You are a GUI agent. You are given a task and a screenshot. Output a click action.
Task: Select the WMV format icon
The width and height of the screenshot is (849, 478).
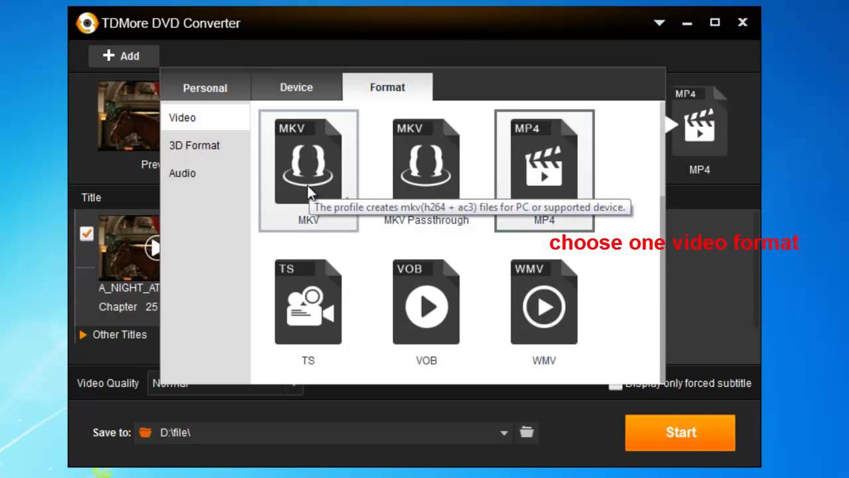[544, 302]
